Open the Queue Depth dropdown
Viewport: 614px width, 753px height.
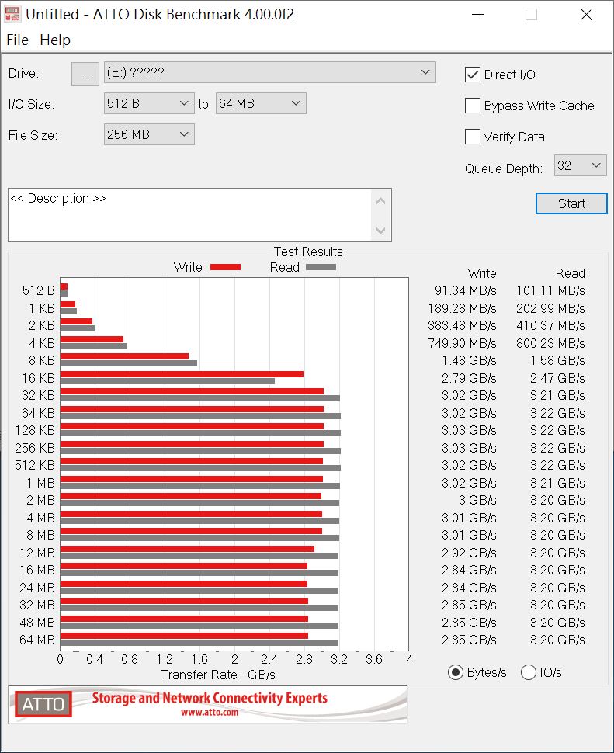(x=580, y=165)
